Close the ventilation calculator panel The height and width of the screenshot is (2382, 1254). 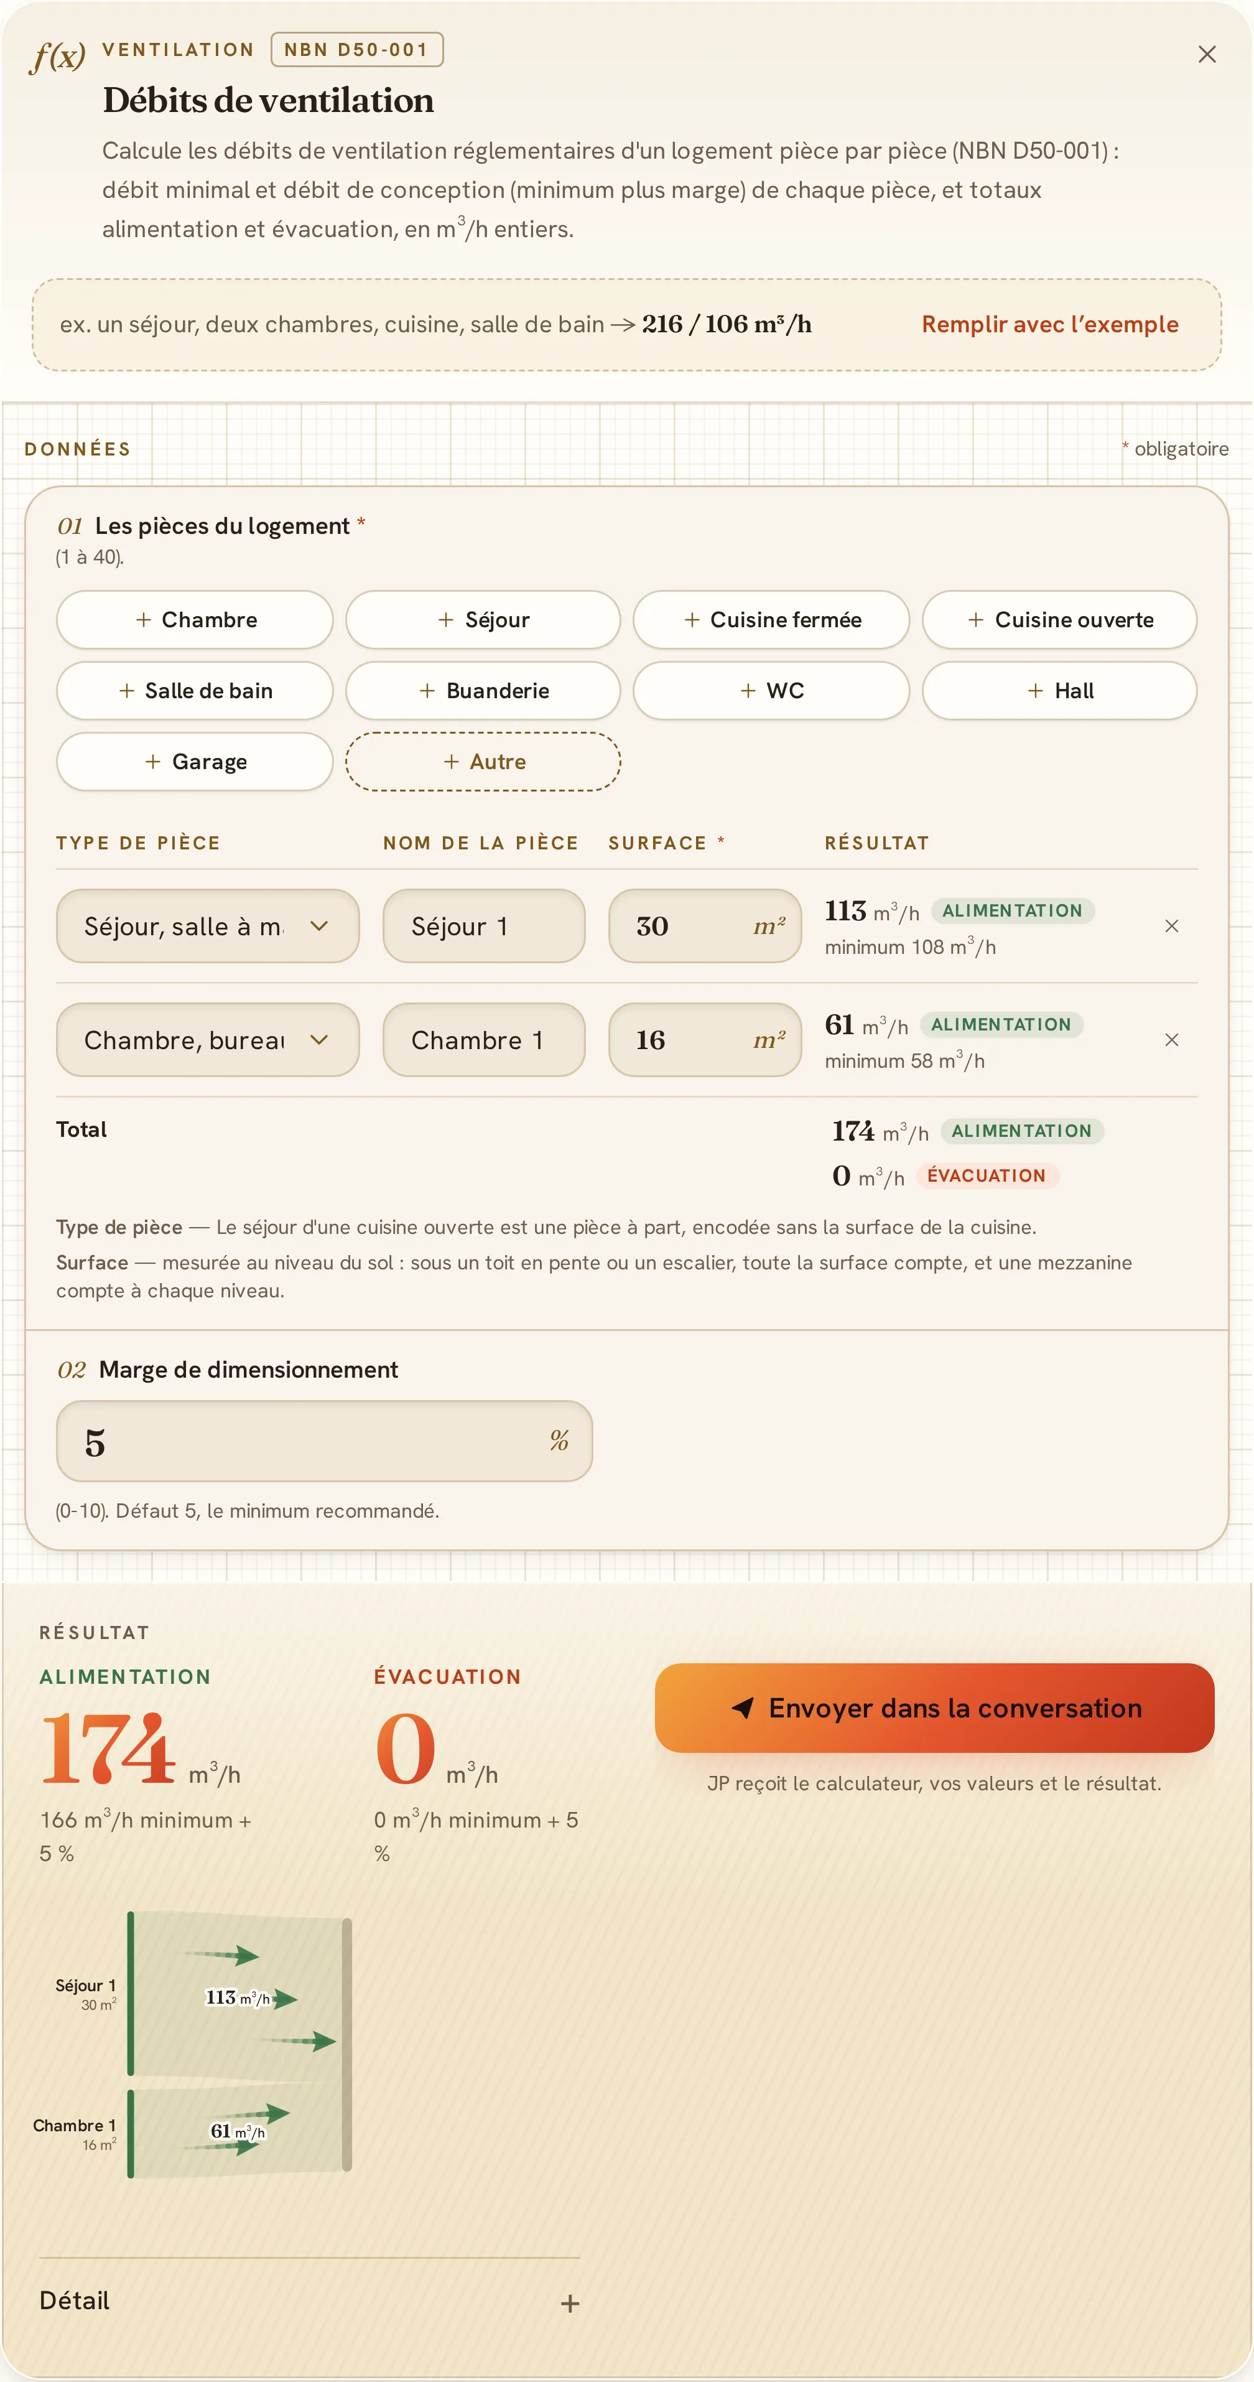coord(1206,55)
